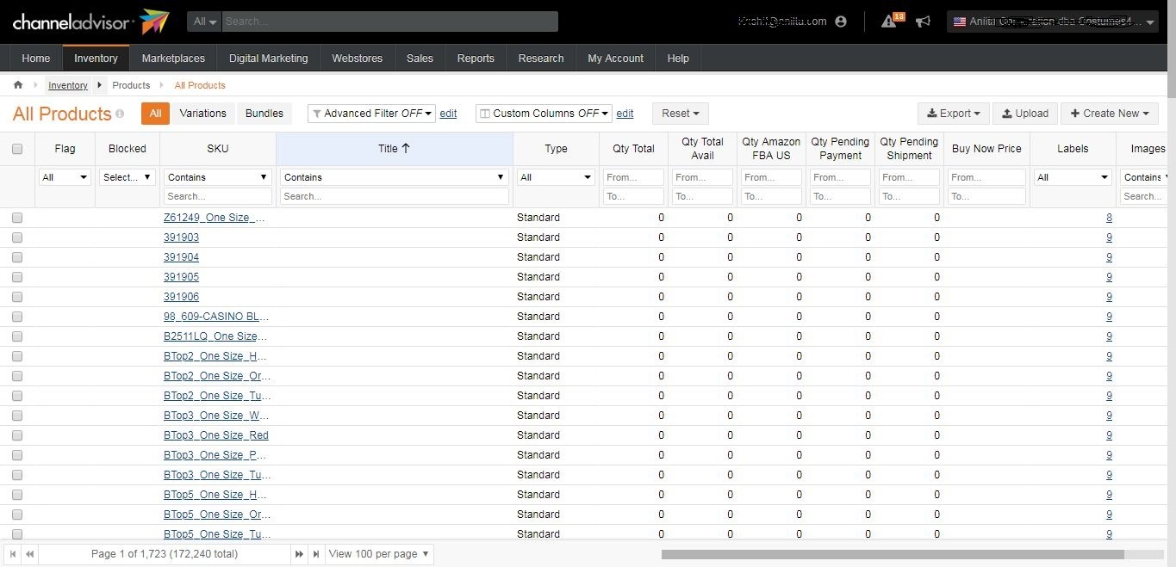Click the Title search input field
This screenshot has height=567, width=1176.
(x=395, y=196)
